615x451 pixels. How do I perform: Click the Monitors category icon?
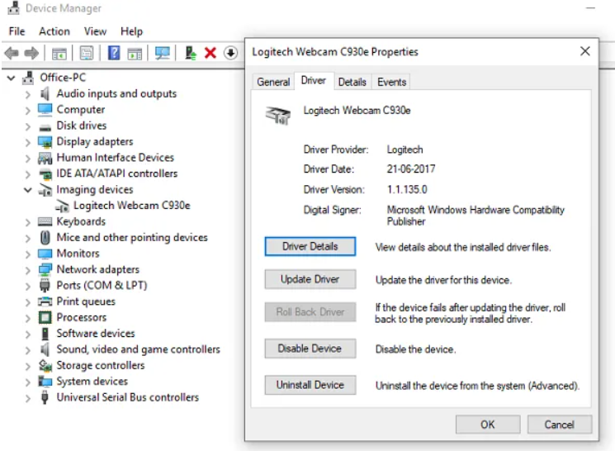coord(45,254)
